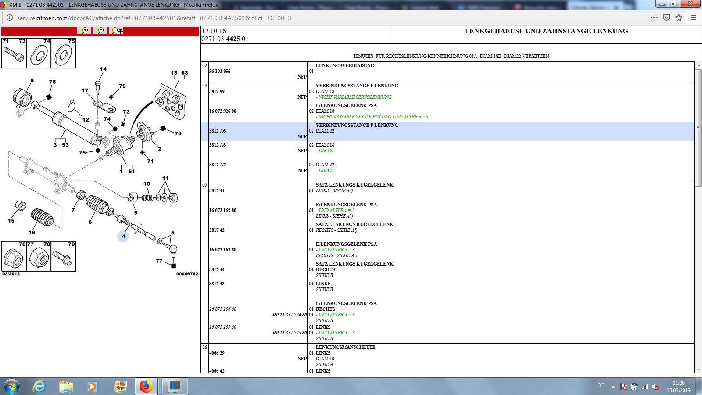The height and width of the screenshot is (395, 702).
Task: Select part callout number 4 in diagram
Action: 123,236
